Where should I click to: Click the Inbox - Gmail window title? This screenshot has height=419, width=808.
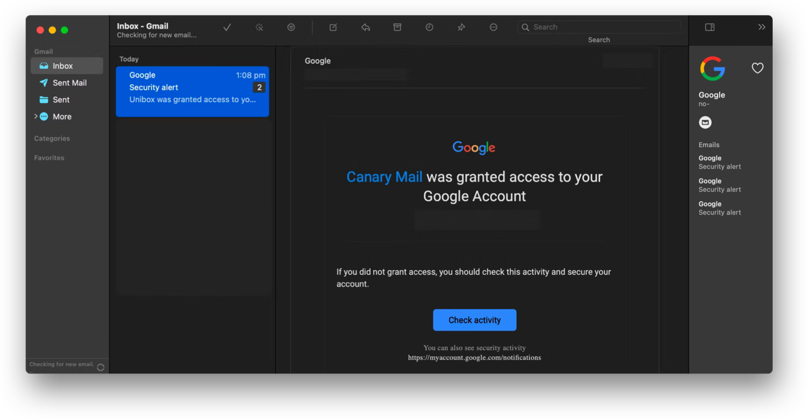click(142, 26)
